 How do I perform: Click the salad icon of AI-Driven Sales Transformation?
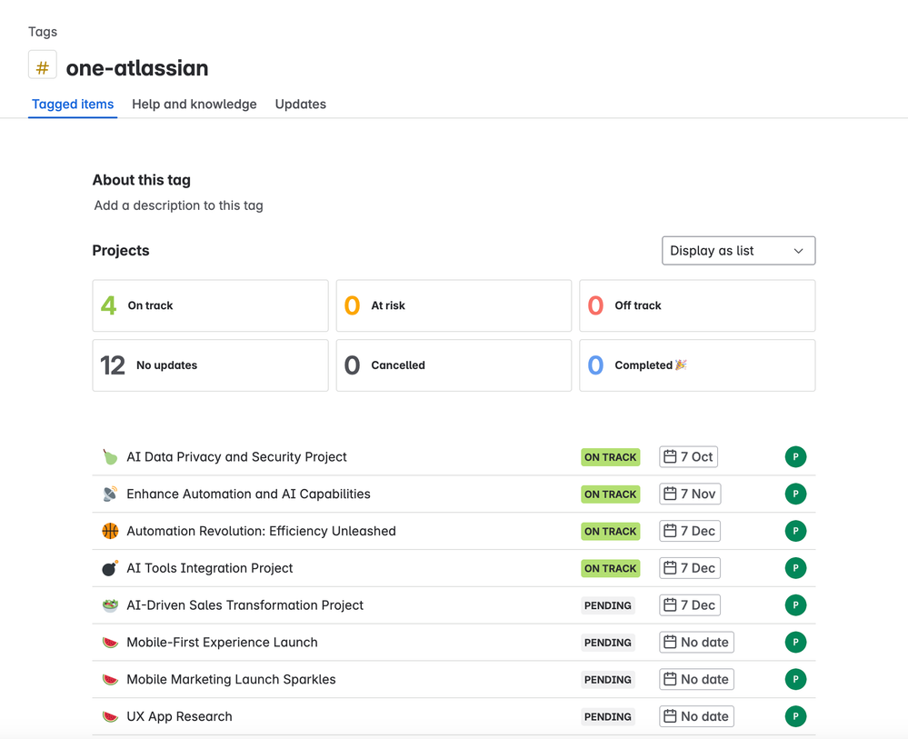pos(110,605)
